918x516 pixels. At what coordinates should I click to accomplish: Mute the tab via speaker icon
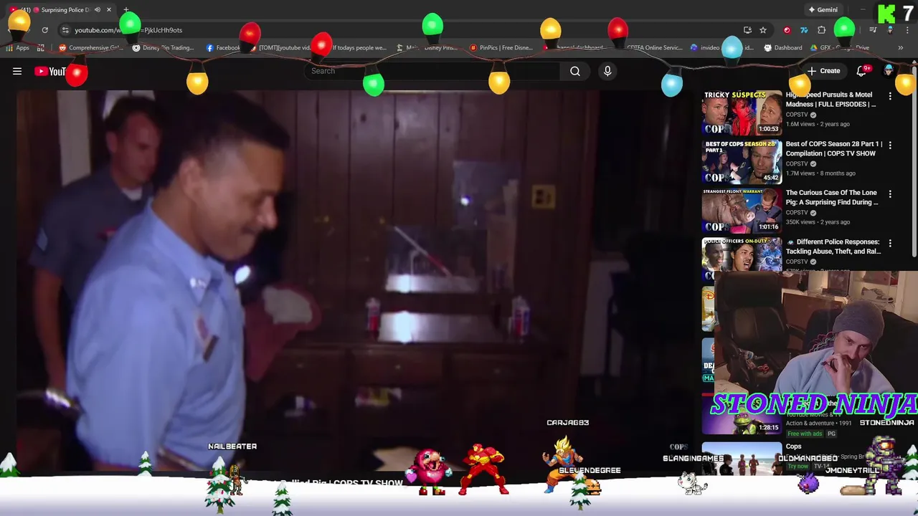coord(97,10)
